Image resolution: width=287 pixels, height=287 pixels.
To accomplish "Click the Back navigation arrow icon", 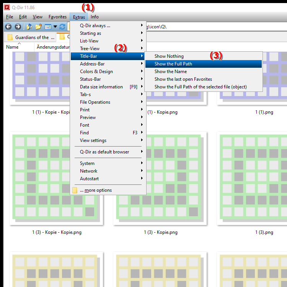I will tap(8, 27).
